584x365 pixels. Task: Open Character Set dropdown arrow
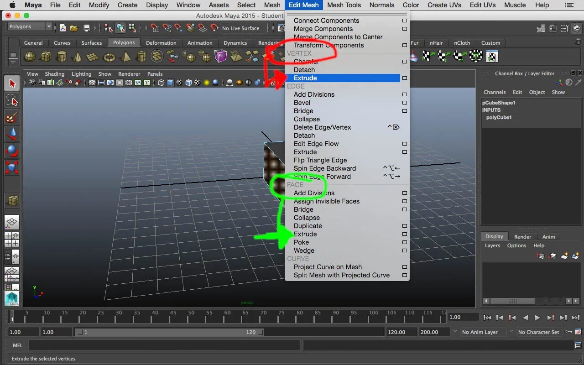(x=511, y=332)
